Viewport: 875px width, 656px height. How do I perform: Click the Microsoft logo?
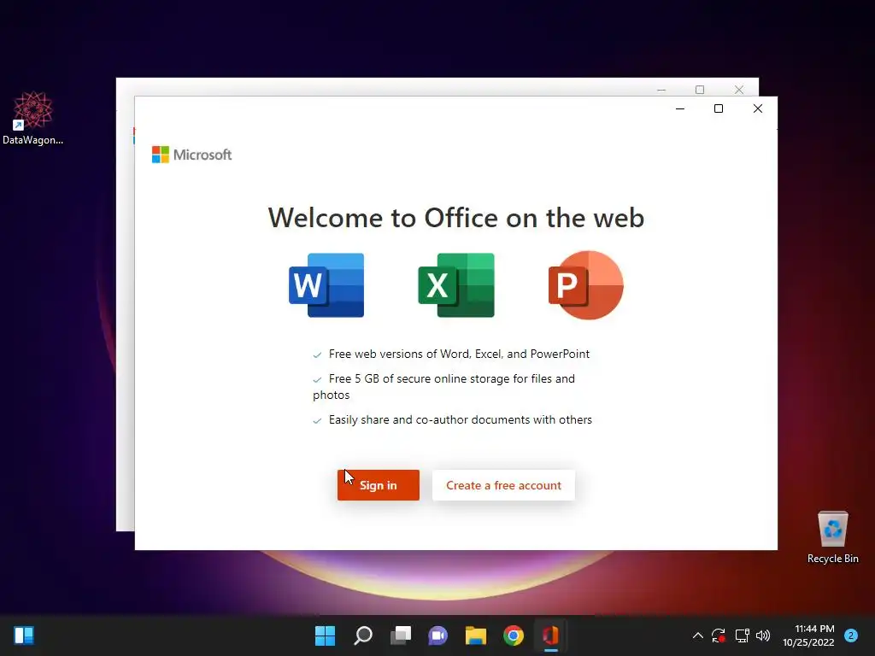pos(191,155)
